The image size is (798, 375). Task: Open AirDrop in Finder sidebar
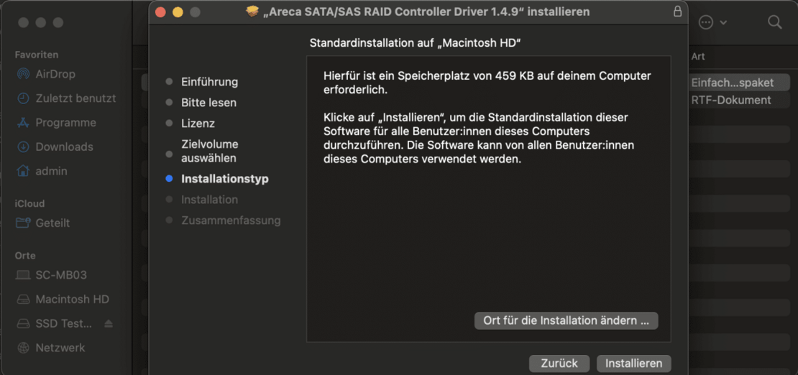(x=55, y=74)
